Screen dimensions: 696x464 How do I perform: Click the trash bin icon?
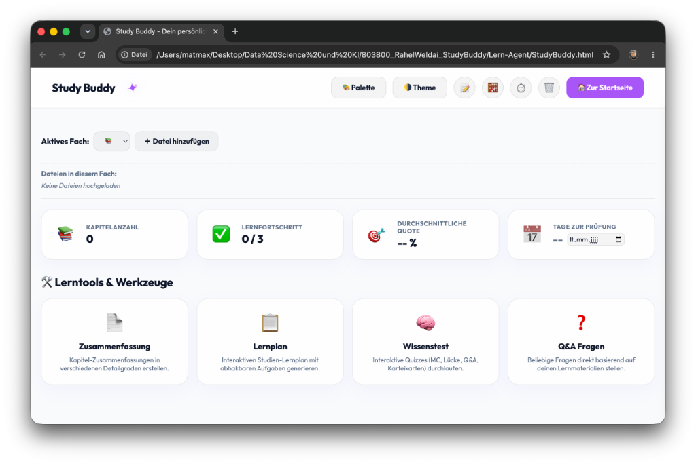tap(549, 88)
